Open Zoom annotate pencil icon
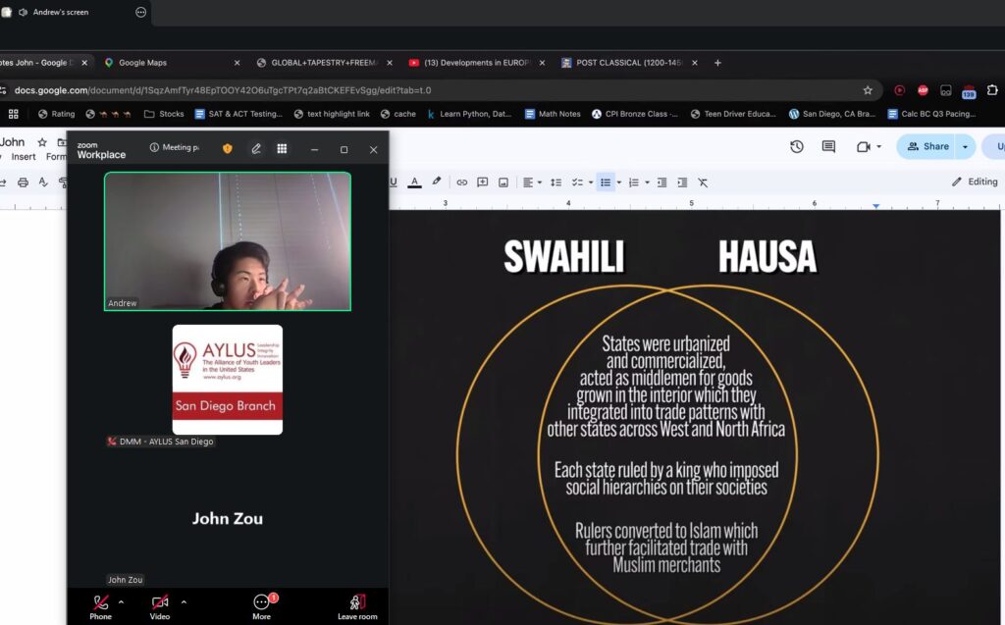Image resolution: width=1005 pixels, height=625 pixels. pyautogui.click(x=256, y=149)
